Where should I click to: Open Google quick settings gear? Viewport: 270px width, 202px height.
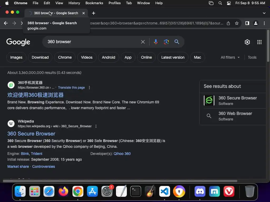247,42
